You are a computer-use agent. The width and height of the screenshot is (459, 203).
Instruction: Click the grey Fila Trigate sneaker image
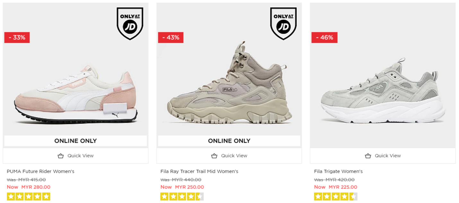(383, 93)
